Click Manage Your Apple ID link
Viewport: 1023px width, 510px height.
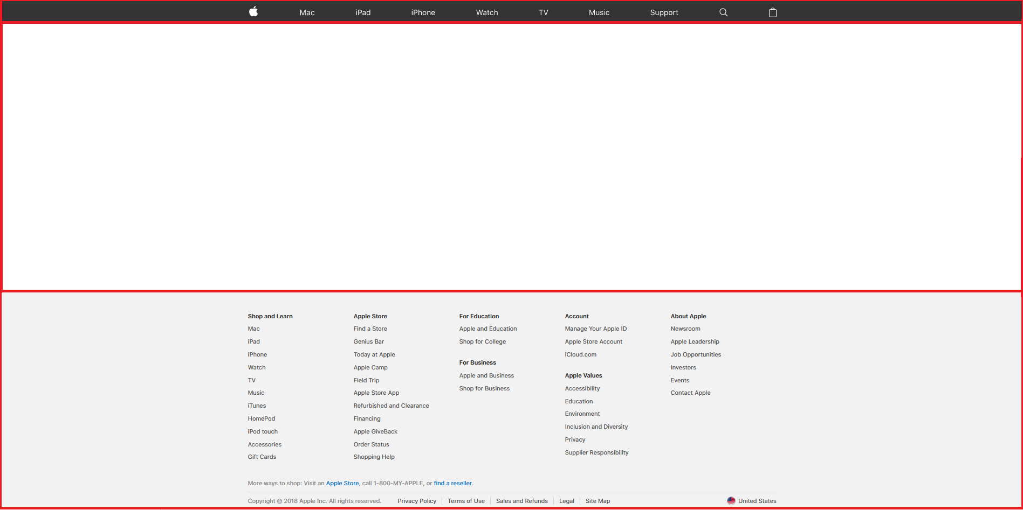pos(595,329)
